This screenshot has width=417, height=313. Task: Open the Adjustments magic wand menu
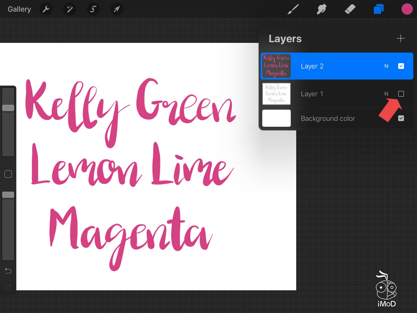tap(69, 9)
